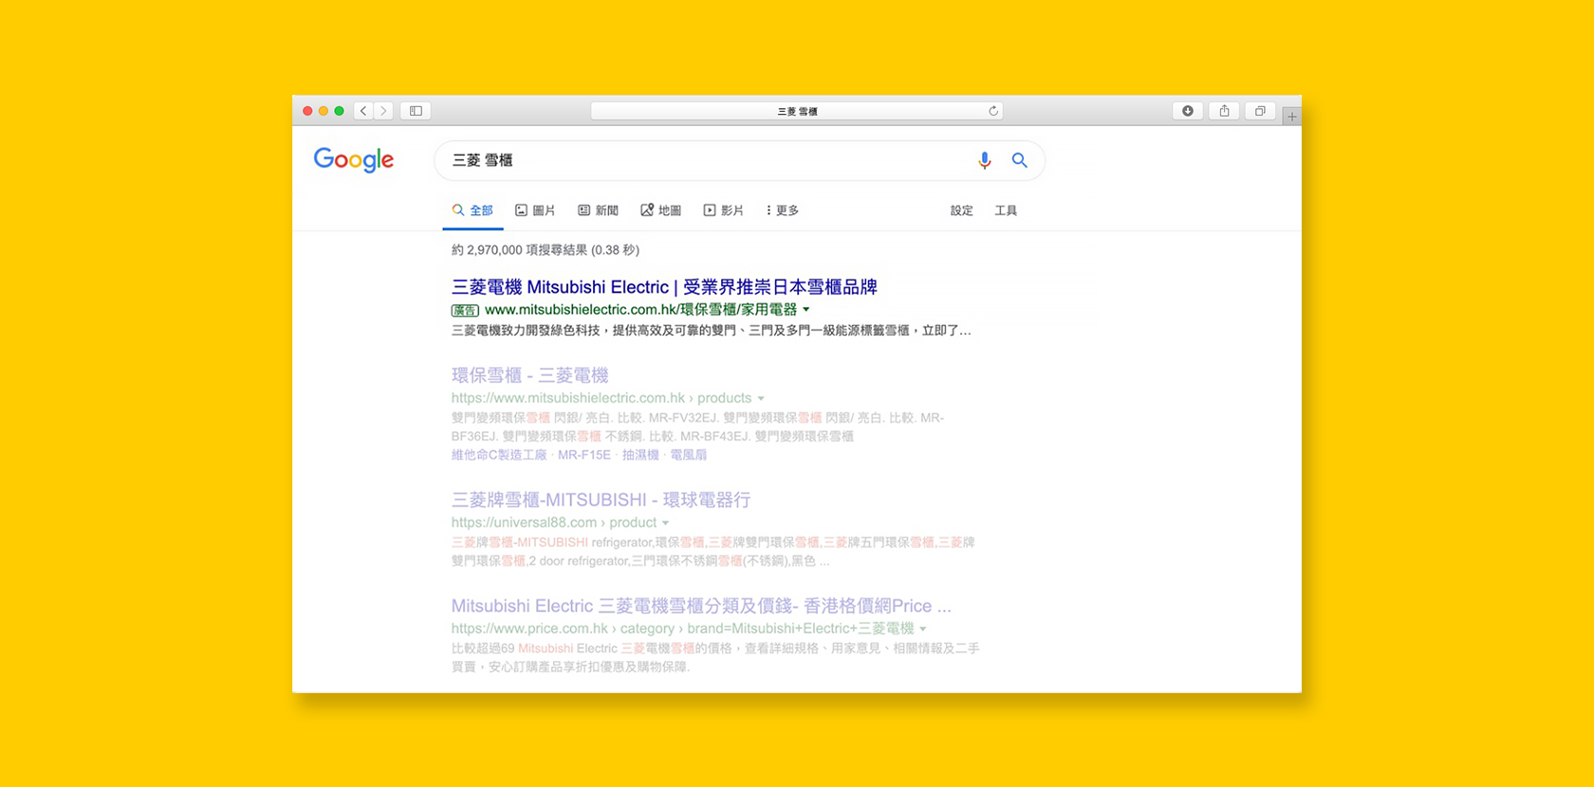Screen dimensions: 1594x787
Task: Select the 全部 results tab
Action: [473, 210]
